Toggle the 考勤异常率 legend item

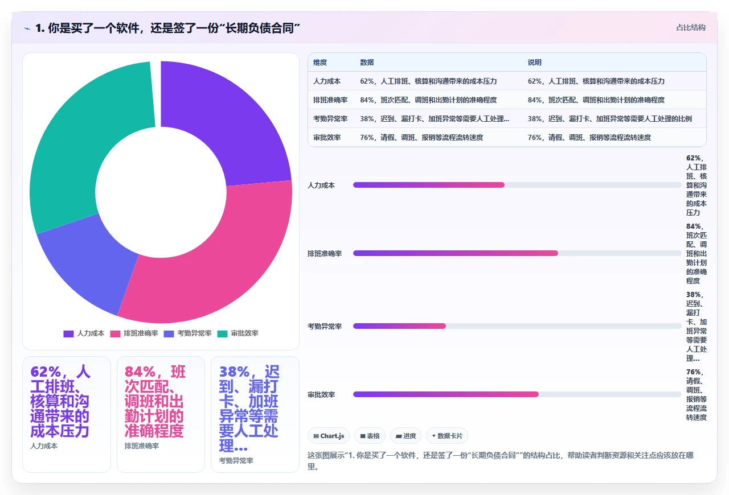coord(187,333)
